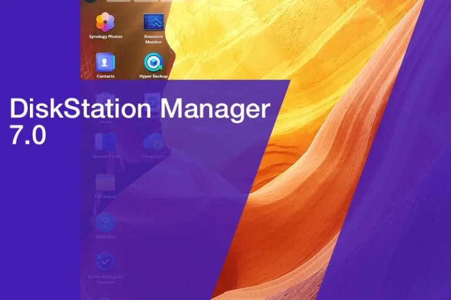Click the "Synology Photos" label text
Screen dimensions: 451x300
pyautogui.click(x=105, y=37)
